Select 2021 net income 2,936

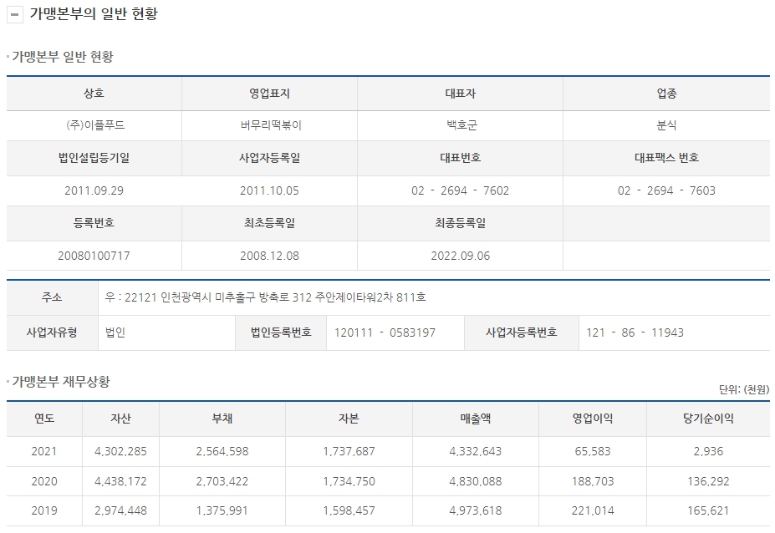click(x=708, y=451)
